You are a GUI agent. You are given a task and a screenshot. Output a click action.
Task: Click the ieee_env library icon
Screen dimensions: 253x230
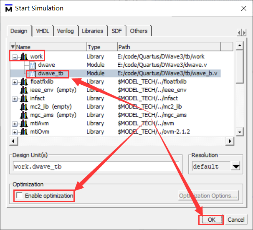coord(24,90)
